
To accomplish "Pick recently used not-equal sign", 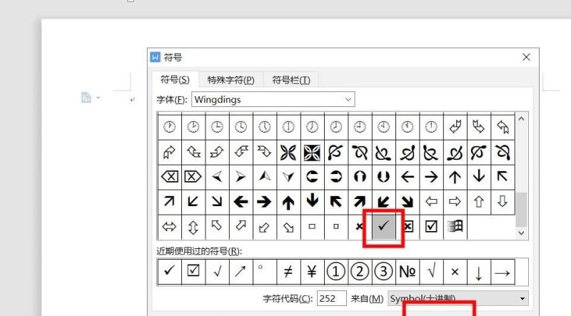I will [288, 271].
